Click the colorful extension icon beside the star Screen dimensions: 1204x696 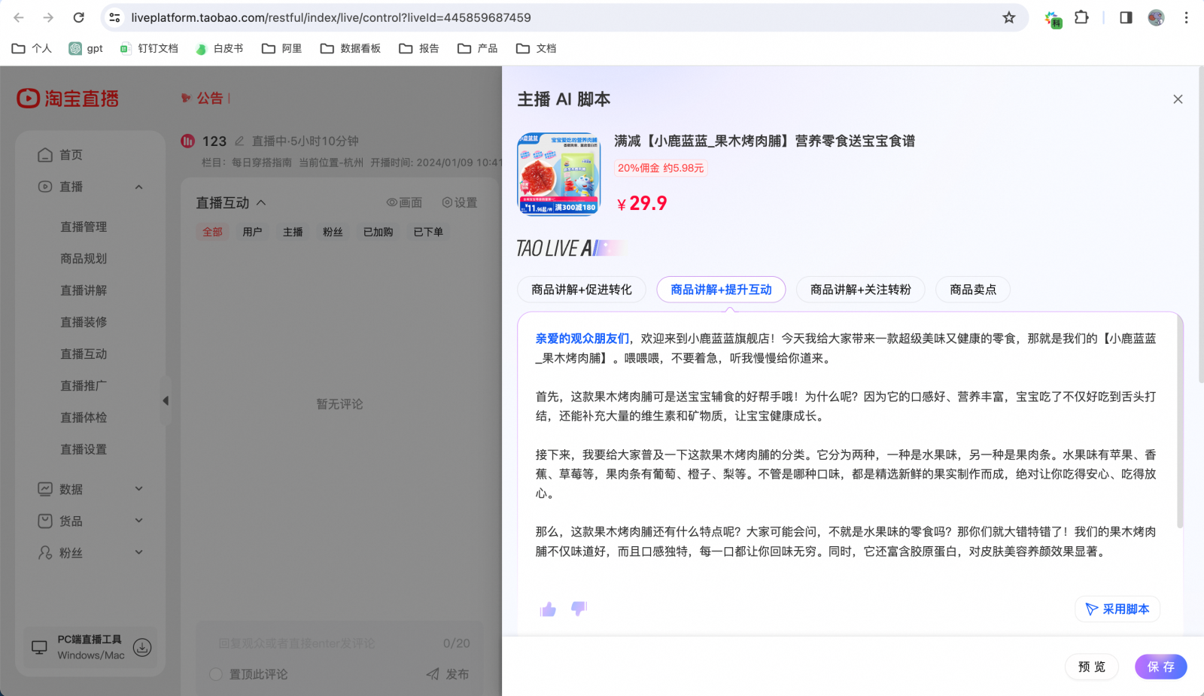pyautogui.click(x=1053, y=19)
